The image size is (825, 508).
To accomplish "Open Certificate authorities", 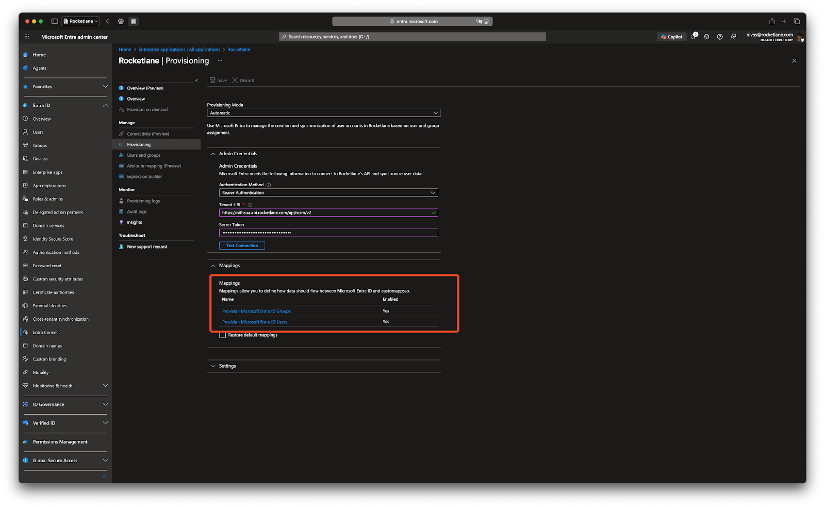I will coord(53,292).
